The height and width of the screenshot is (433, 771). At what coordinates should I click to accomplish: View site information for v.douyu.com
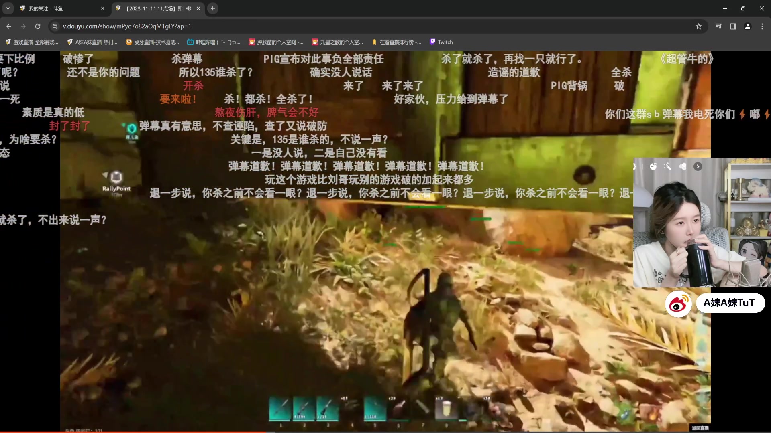(x=55, y=26)
